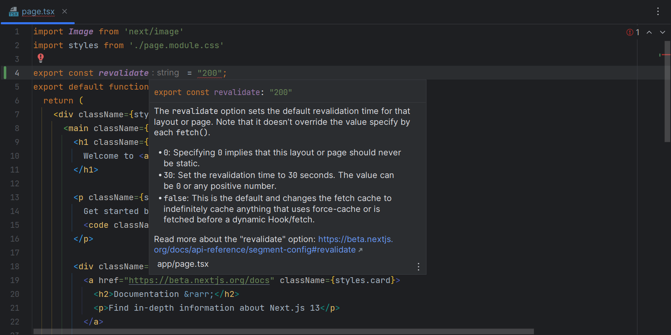Click the red quick-fix lightbulb icon
The height and width of the screenshot is (335, 671).
41,58
